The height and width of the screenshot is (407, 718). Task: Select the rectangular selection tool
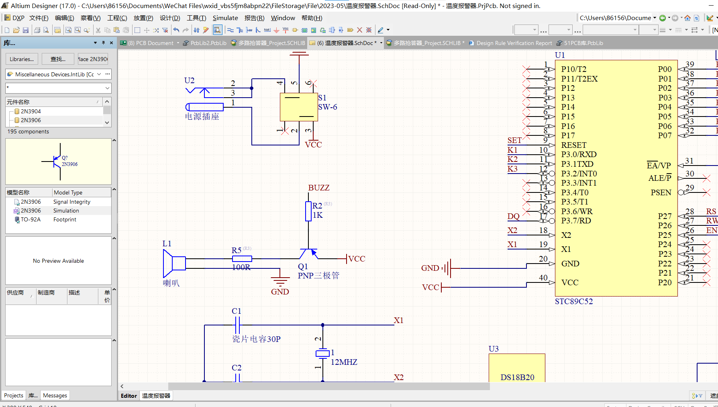click(x=137, y=30)
